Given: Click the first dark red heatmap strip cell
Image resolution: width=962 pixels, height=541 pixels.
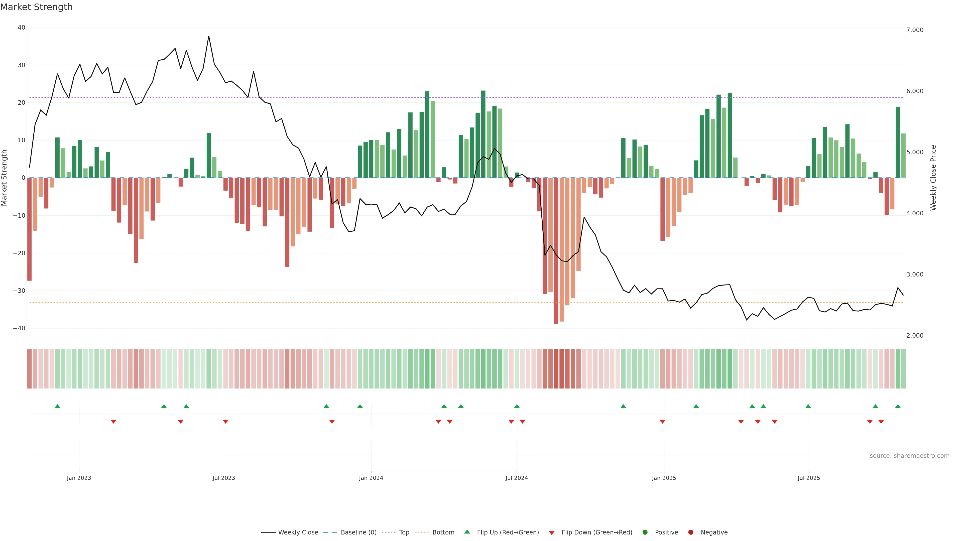Looking at the screenshot, I should coord(30,369).
